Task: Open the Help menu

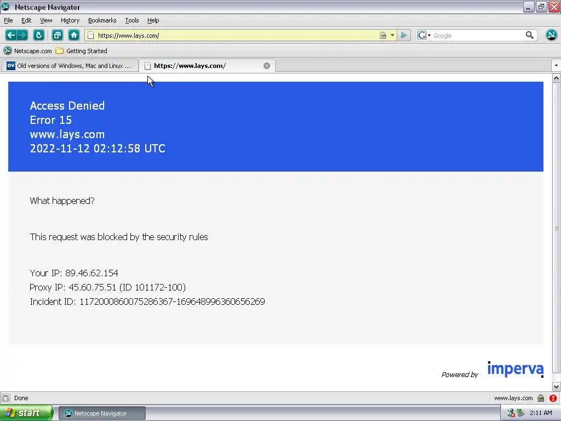Action: pos(153,20)
